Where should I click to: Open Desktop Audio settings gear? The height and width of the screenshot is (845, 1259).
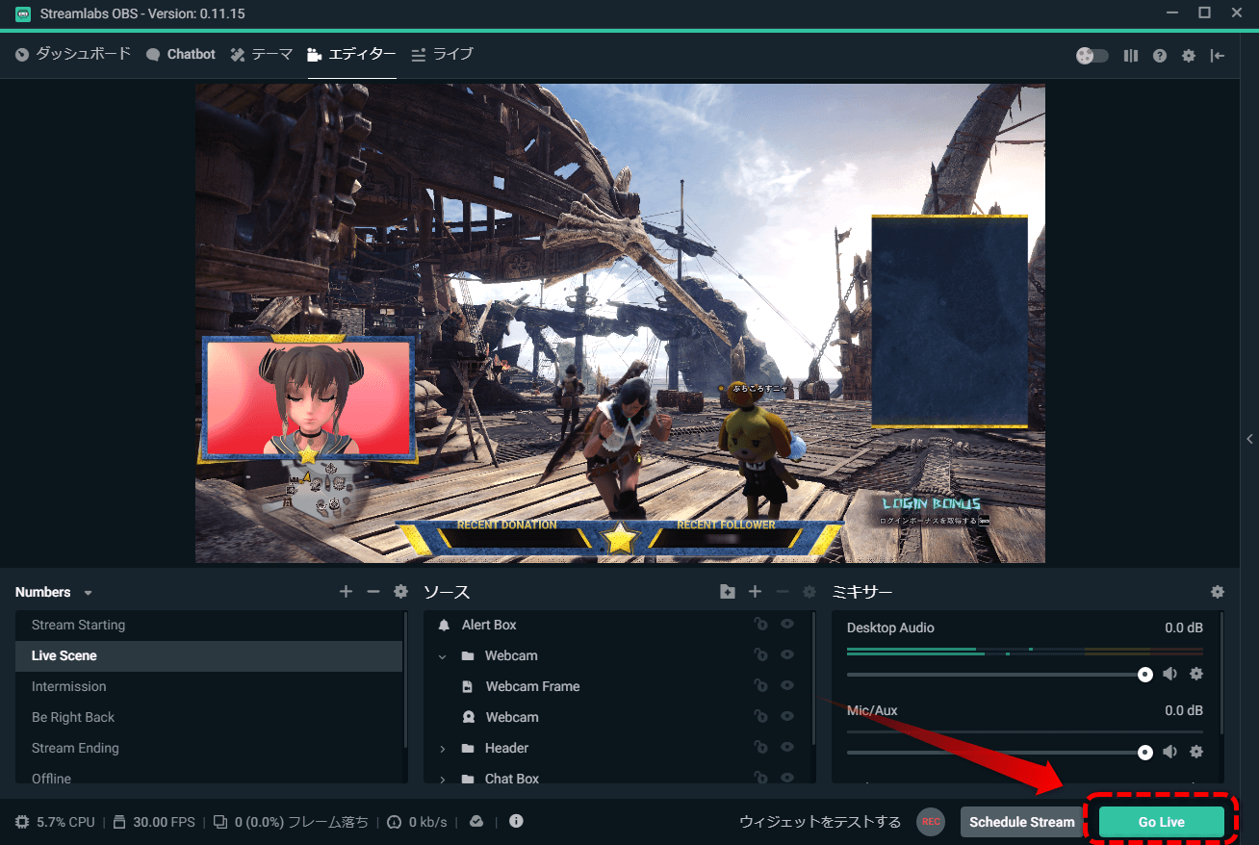tap(1196, 674)
